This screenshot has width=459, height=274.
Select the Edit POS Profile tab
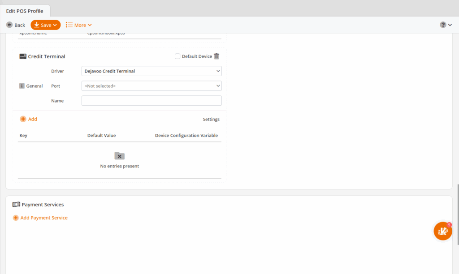point(25,11)
